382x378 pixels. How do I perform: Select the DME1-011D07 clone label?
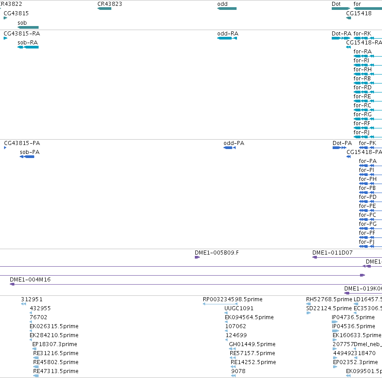pyautogui.click(x=333, y=253)
